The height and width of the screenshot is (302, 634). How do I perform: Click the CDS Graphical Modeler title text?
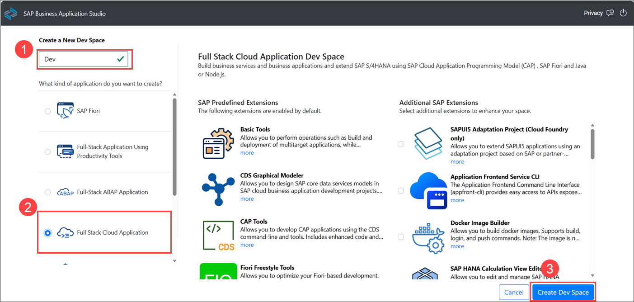272,175
